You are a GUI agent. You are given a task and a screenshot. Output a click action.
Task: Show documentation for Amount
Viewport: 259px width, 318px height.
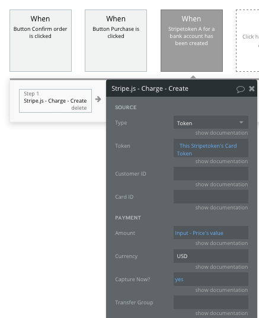(221, 243)
